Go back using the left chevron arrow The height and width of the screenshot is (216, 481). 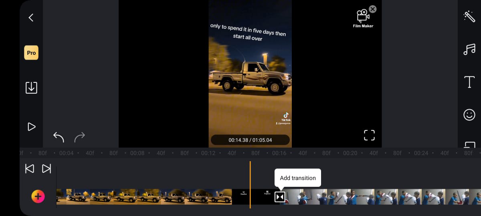click(x=31, y=18)
